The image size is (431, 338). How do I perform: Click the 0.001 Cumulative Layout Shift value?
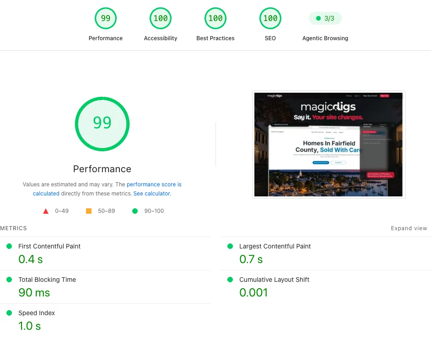253,293
